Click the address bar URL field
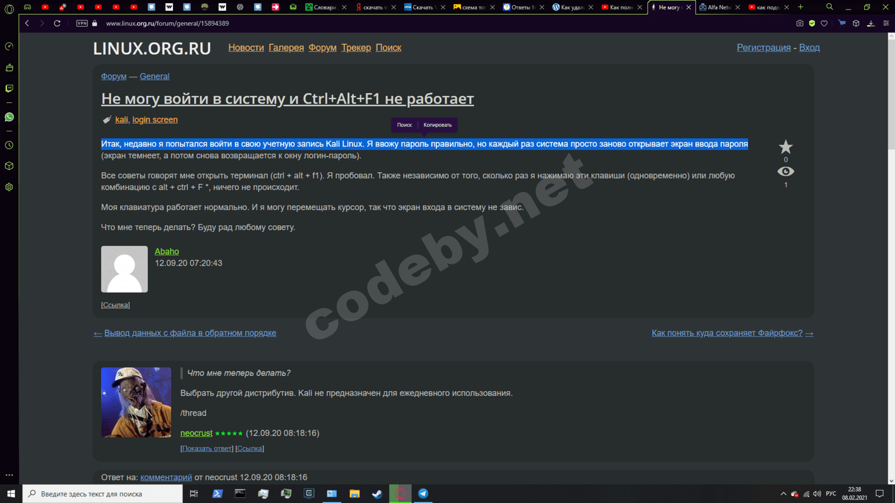This screenshot has height=503, width=895. (167, 23)
